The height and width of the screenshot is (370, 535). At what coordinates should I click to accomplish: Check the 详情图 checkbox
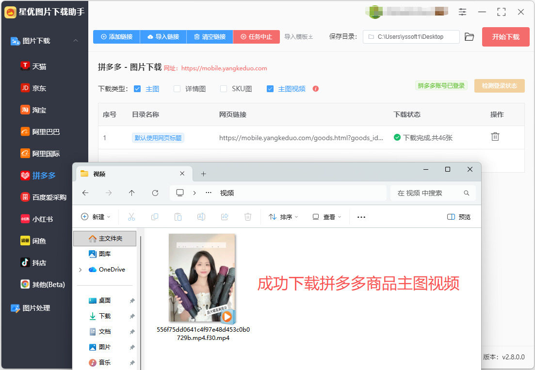pyautogui.click(x=177, y=89)
